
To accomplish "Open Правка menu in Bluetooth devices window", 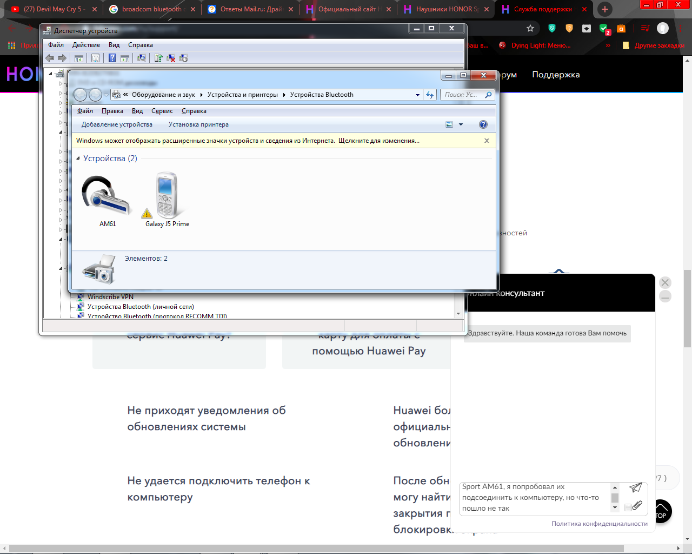I will click(x=112, y=111).
